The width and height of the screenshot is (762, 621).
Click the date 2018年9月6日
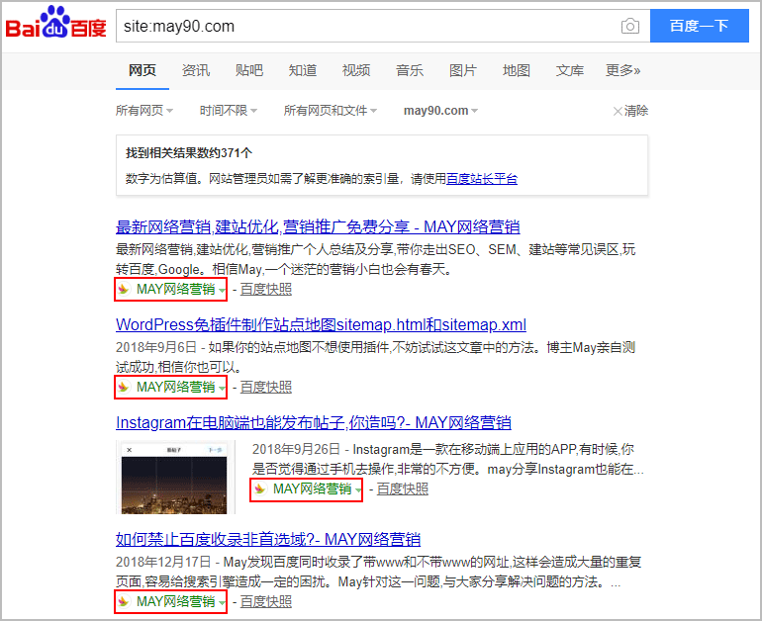click(x=156, y=348)
